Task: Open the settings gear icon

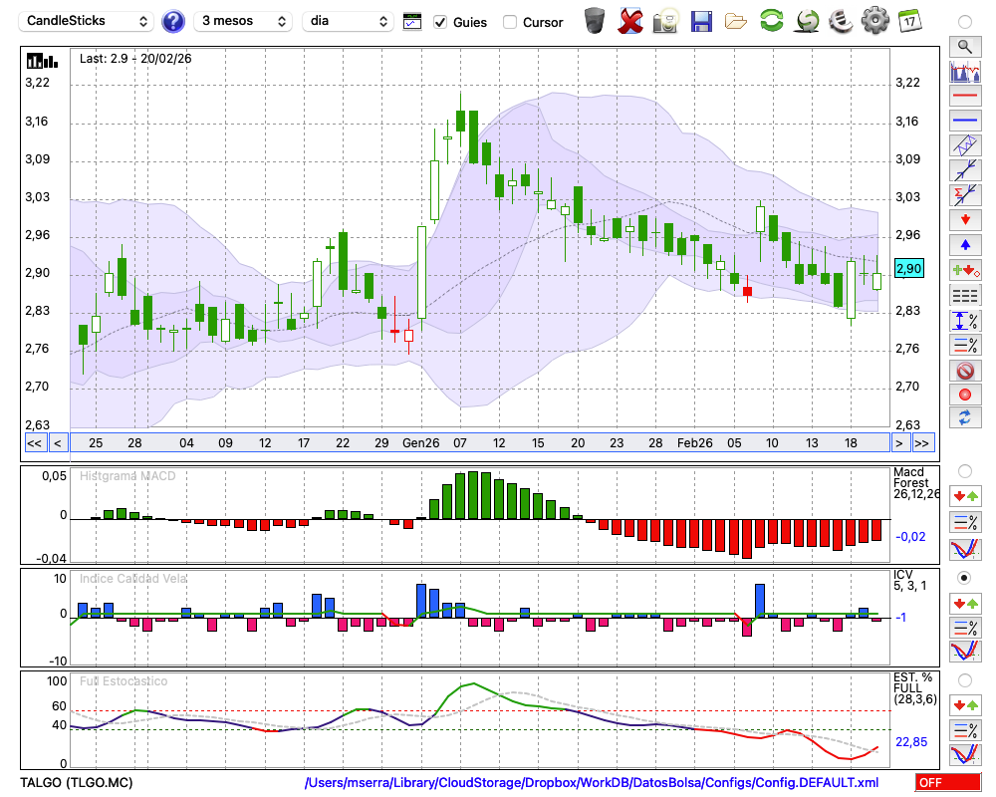Action: (x=874, y=21)
